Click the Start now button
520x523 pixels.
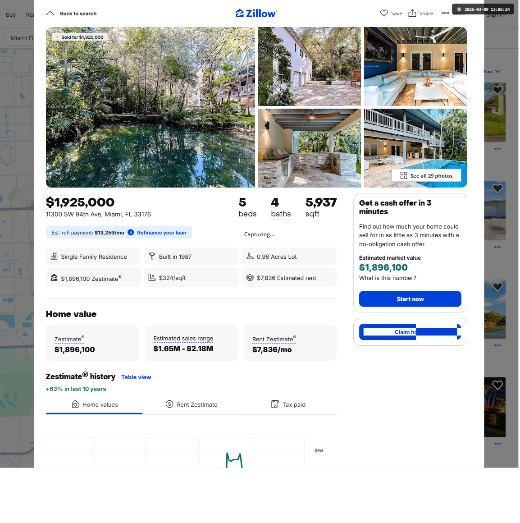410,299
